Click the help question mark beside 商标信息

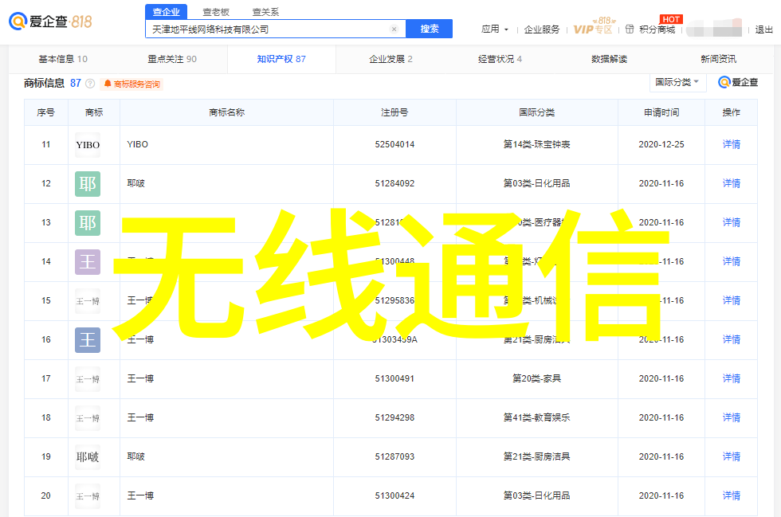click(90, 84)
